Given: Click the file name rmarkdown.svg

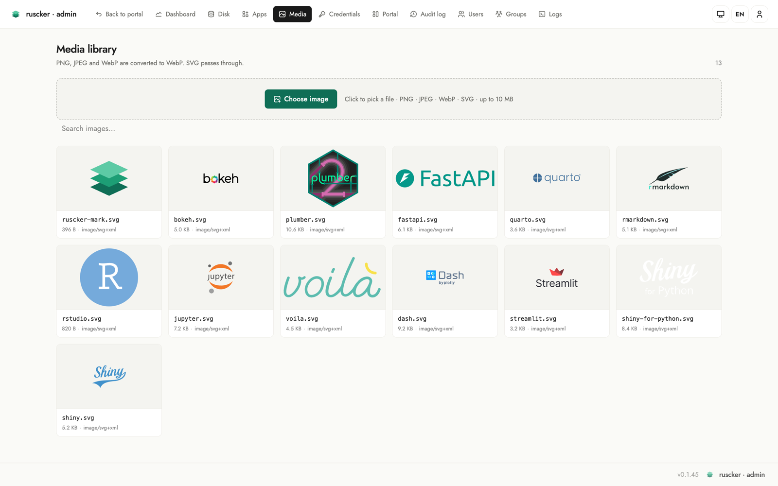Looking at the screenshot, I should click(645, 220).
